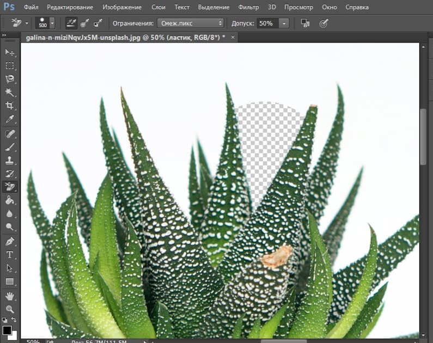
Task: Select the Move tool
Action: pos(10,52)
